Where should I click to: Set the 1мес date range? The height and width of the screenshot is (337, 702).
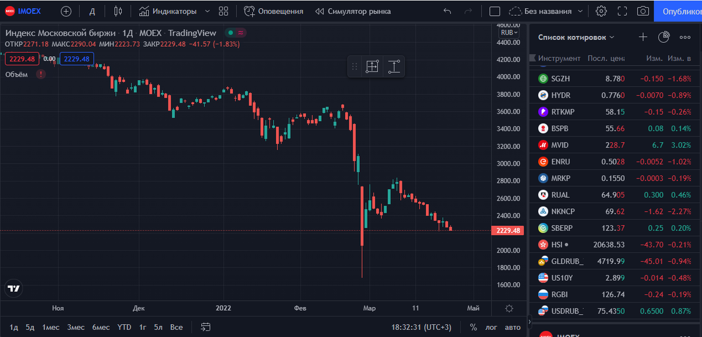(x=51, y=327)
